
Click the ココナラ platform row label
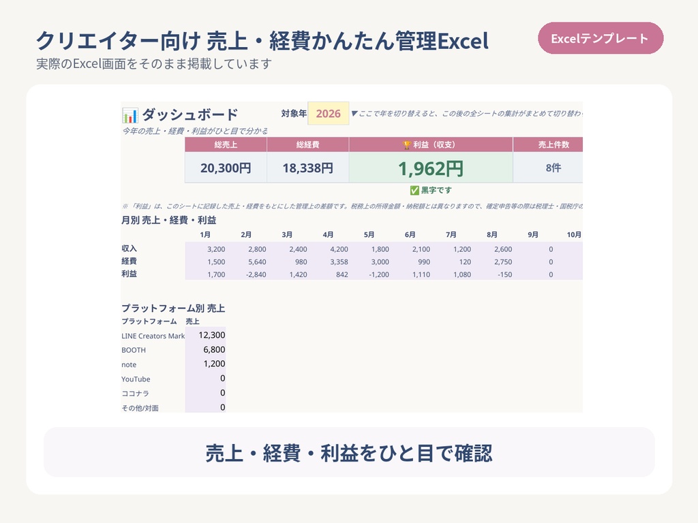pos(136,394)
